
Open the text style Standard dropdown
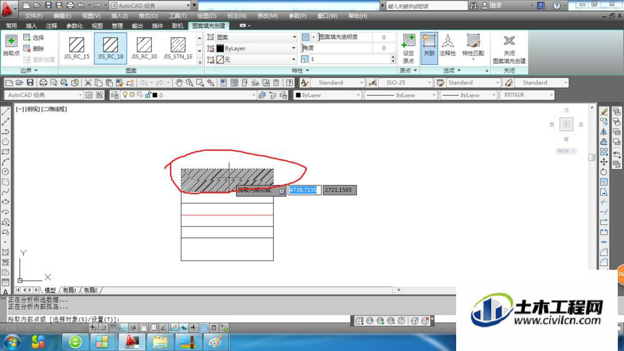[x=338, y=82]
